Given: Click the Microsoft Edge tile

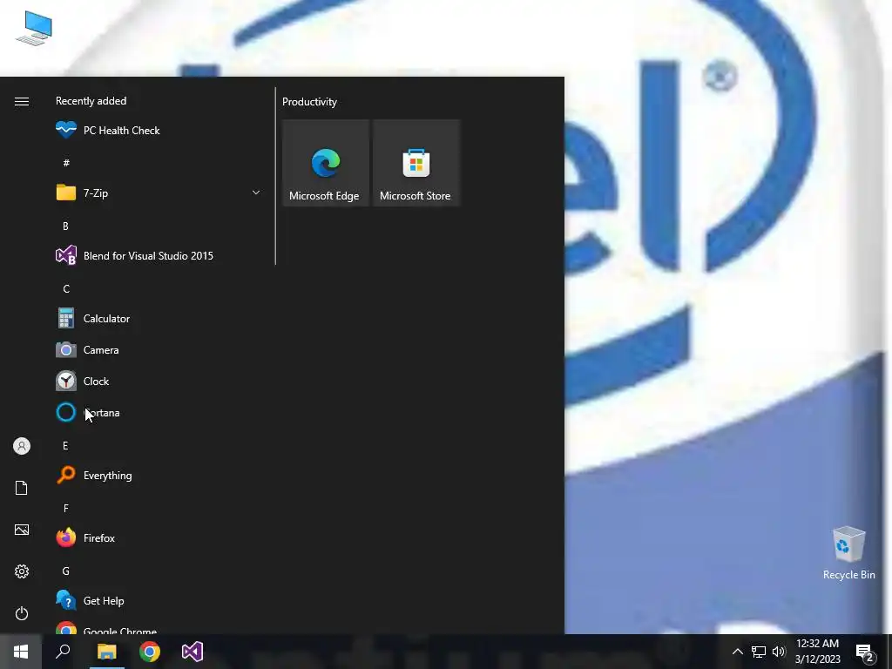Looking at the screenshot, I should [326, 163].
